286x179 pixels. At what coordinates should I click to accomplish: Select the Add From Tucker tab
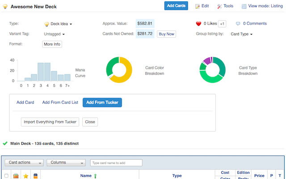[102, 102]
